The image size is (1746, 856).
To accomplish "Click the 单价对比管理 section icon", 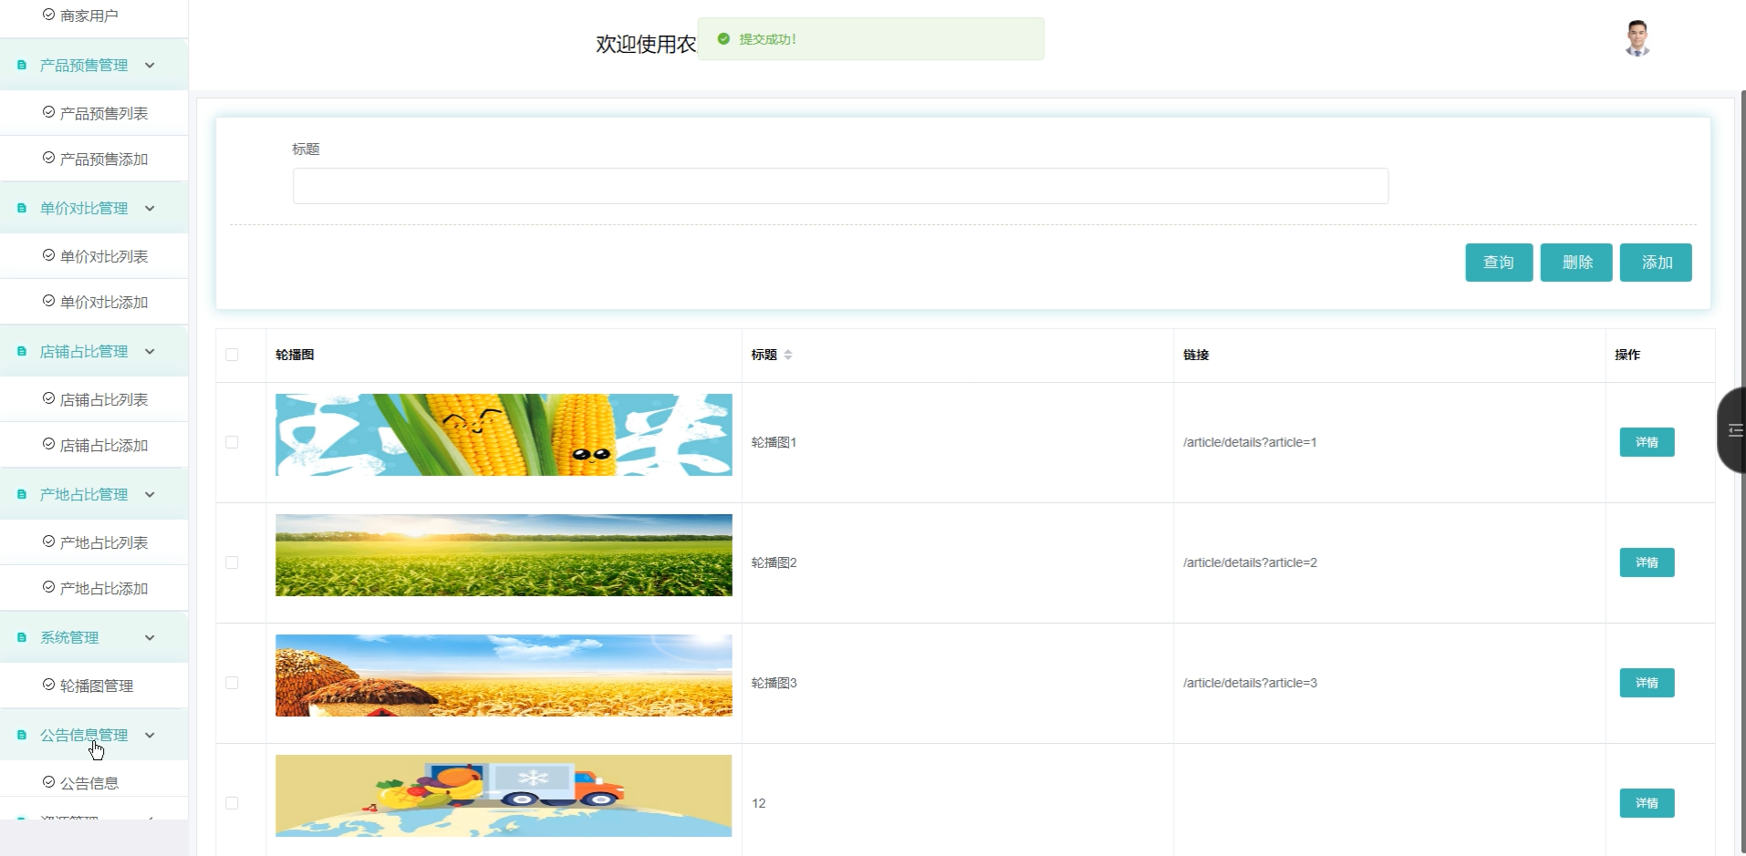I will point(22,209).
